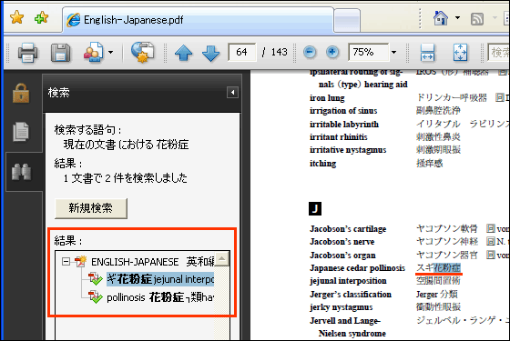
Task: Click the 'irritant rhinitis' entry
Action: point(338,137)
